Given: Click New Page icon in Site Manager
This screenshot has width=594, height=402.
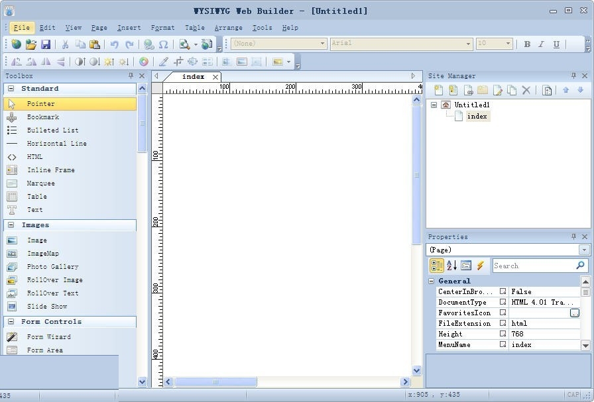Looking at the screenshot, I should click(438, 90).
